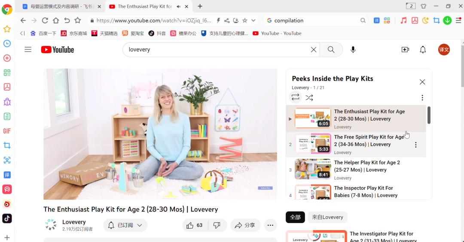This screenshot has height=242, width=464.
Task: Open YouTube notifications bell
Action: point(423,50)
